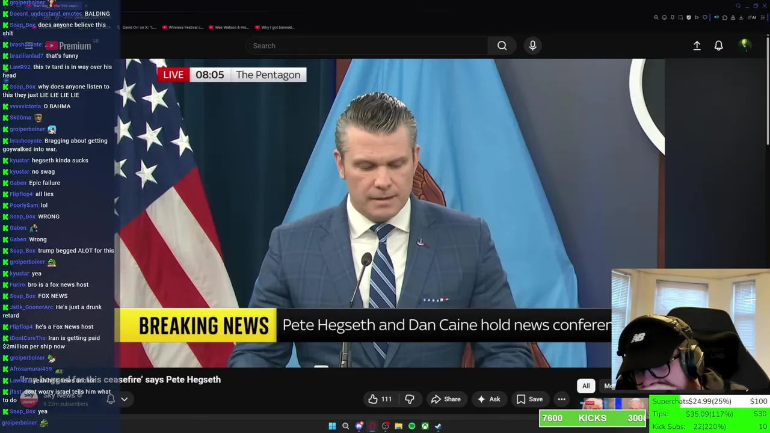This screenshot has height=433, width=770.
Task: Toggle Sky News subscription notification bell
Action: click(111, 399)
